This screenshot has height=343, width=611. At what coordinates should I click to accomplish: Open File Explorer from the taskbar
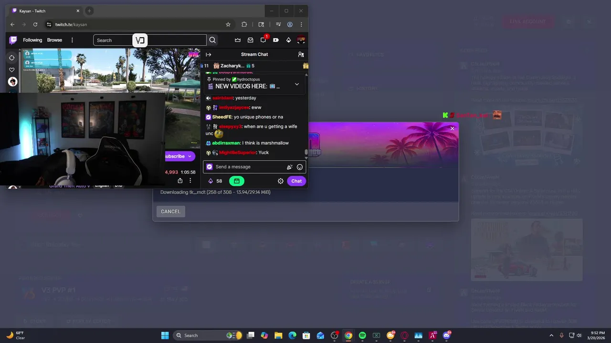coord(278,335)
